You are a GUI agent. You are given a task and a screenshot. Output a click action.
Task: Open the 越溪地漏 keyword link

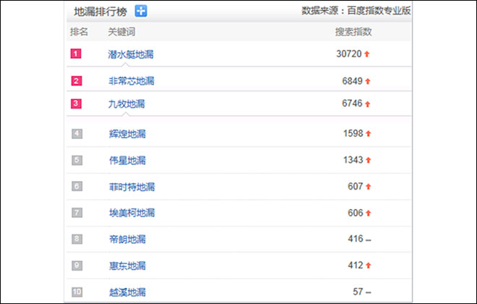[127, 292]
